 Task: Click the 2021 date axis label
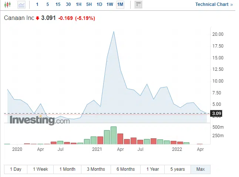97,149
